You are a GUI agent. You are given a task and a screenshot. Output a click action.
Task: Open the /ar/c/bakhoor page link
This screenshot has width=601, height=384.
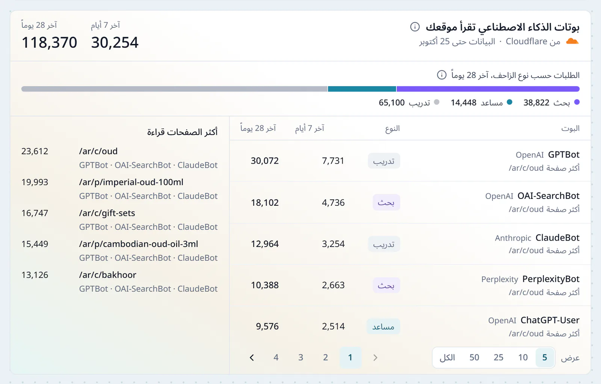coord(107,275)
